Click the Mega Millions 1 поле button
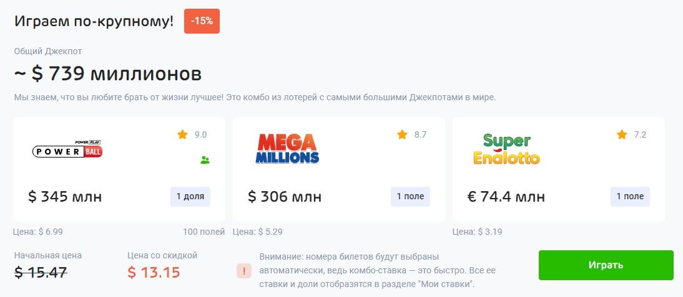Screen dimensions: 683x297 tap(410, 196)
